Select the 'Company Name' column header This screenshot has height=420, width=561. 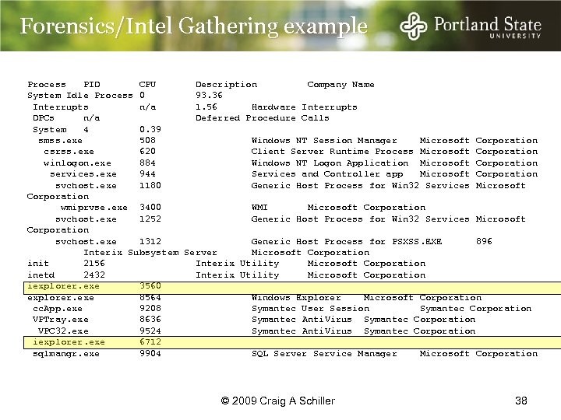tap(340, 85)
